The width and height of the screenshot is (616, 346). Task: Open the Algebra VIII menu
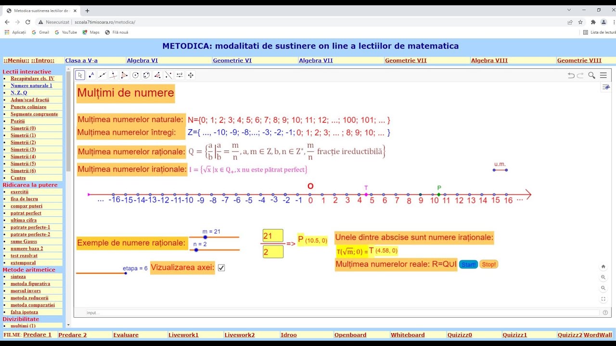pos(489,61)
